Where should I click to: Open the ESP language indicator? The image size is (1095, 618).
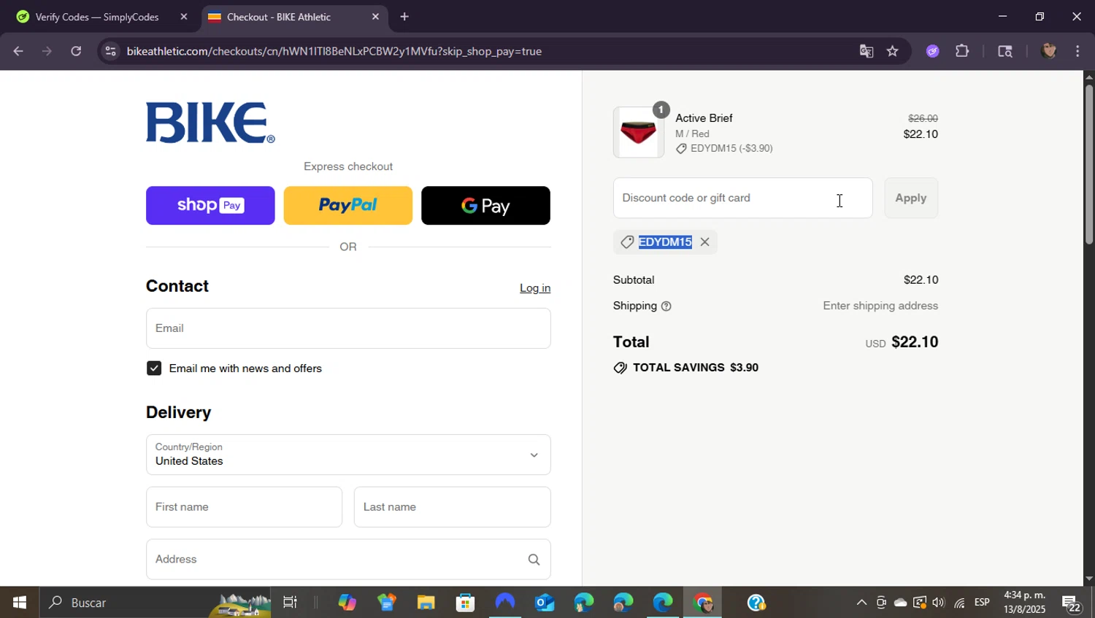tap(982, 603)
